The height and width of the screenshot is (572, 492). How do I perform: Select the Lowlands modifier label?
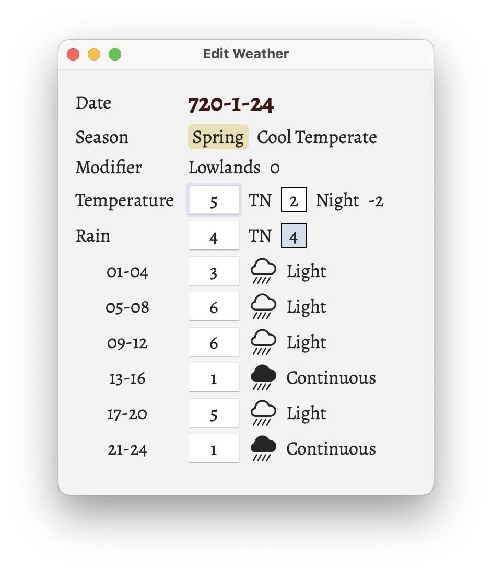(225, 168)
